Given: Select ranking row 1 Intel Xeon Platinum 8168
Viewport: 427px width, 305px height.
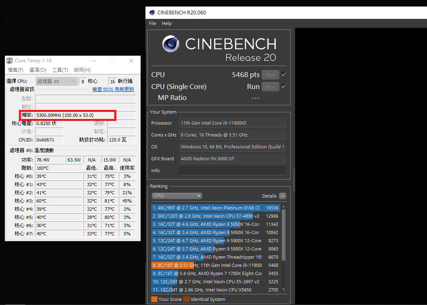Looking at the screenshot, I should (x=216, y=208).
